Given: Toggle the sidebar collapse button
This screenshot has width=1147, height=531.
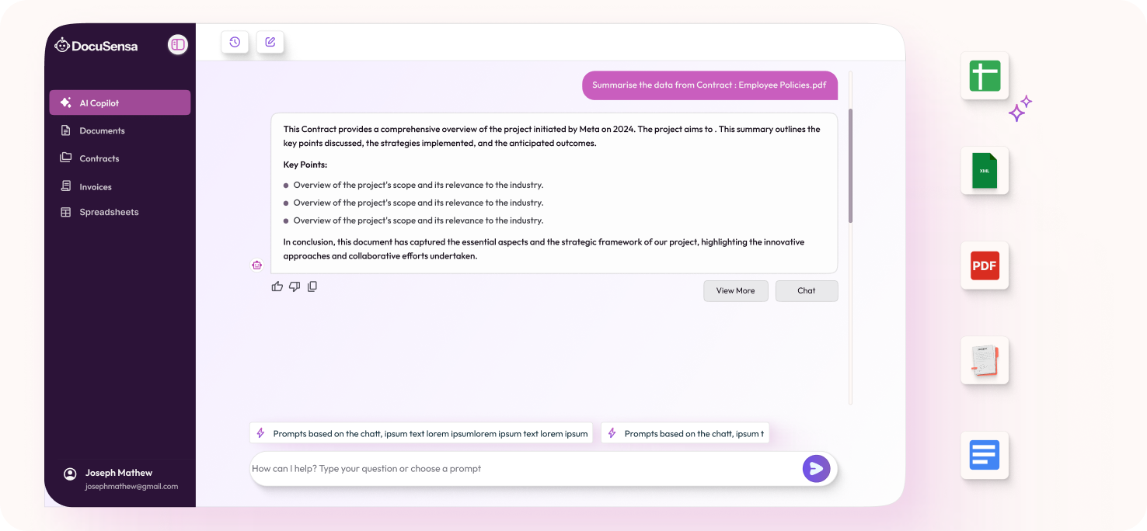Looking at the screenshot, I should 178,45.
